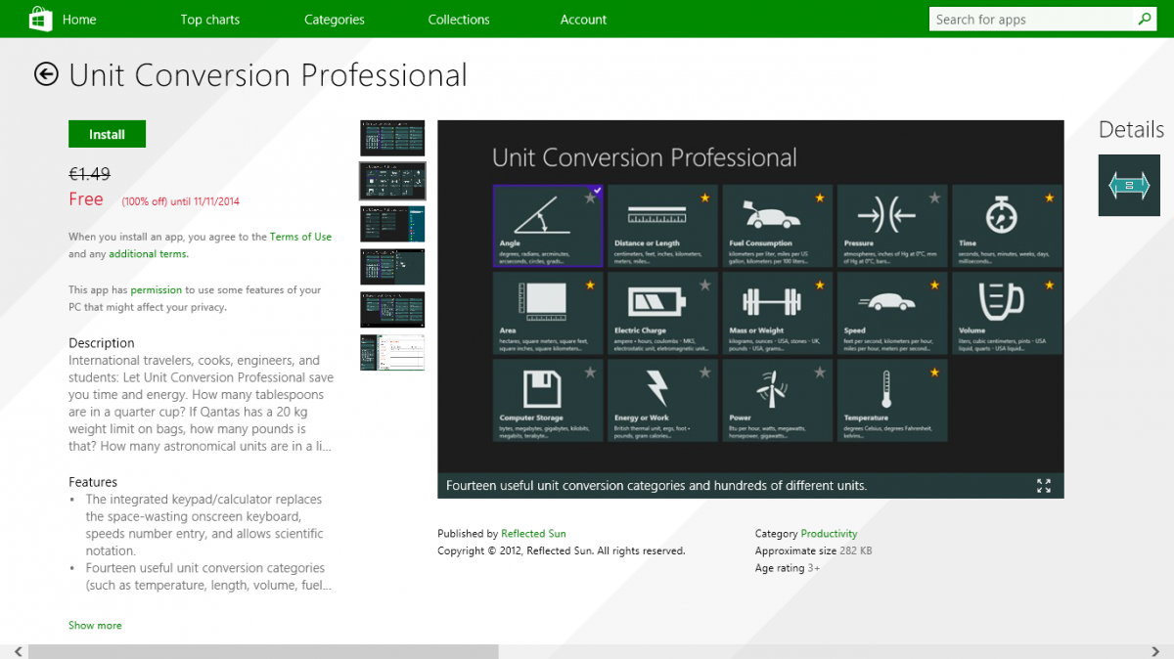Select the Fuel Consumption tile

[x=778, y=226]
